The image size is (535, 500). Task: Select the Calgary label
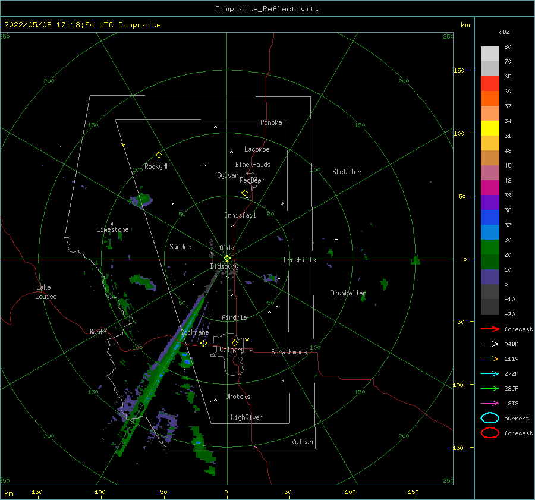click(x=232, y=350)
